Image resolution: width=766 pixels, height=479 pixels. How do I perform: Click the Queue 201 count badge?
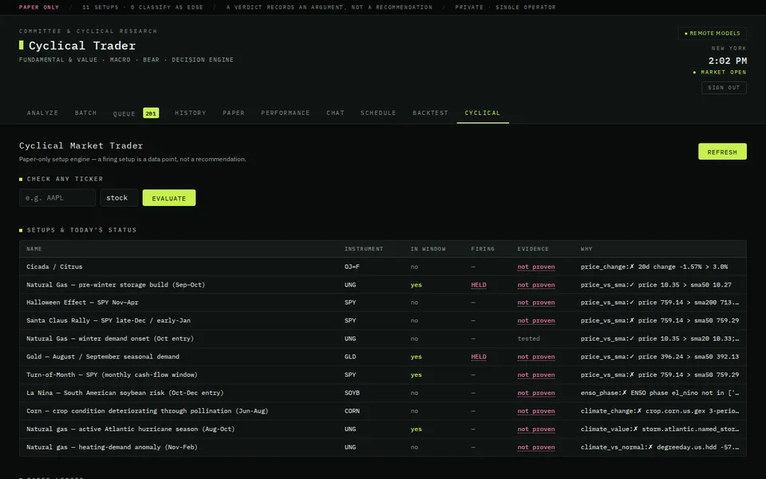point(151,113)
